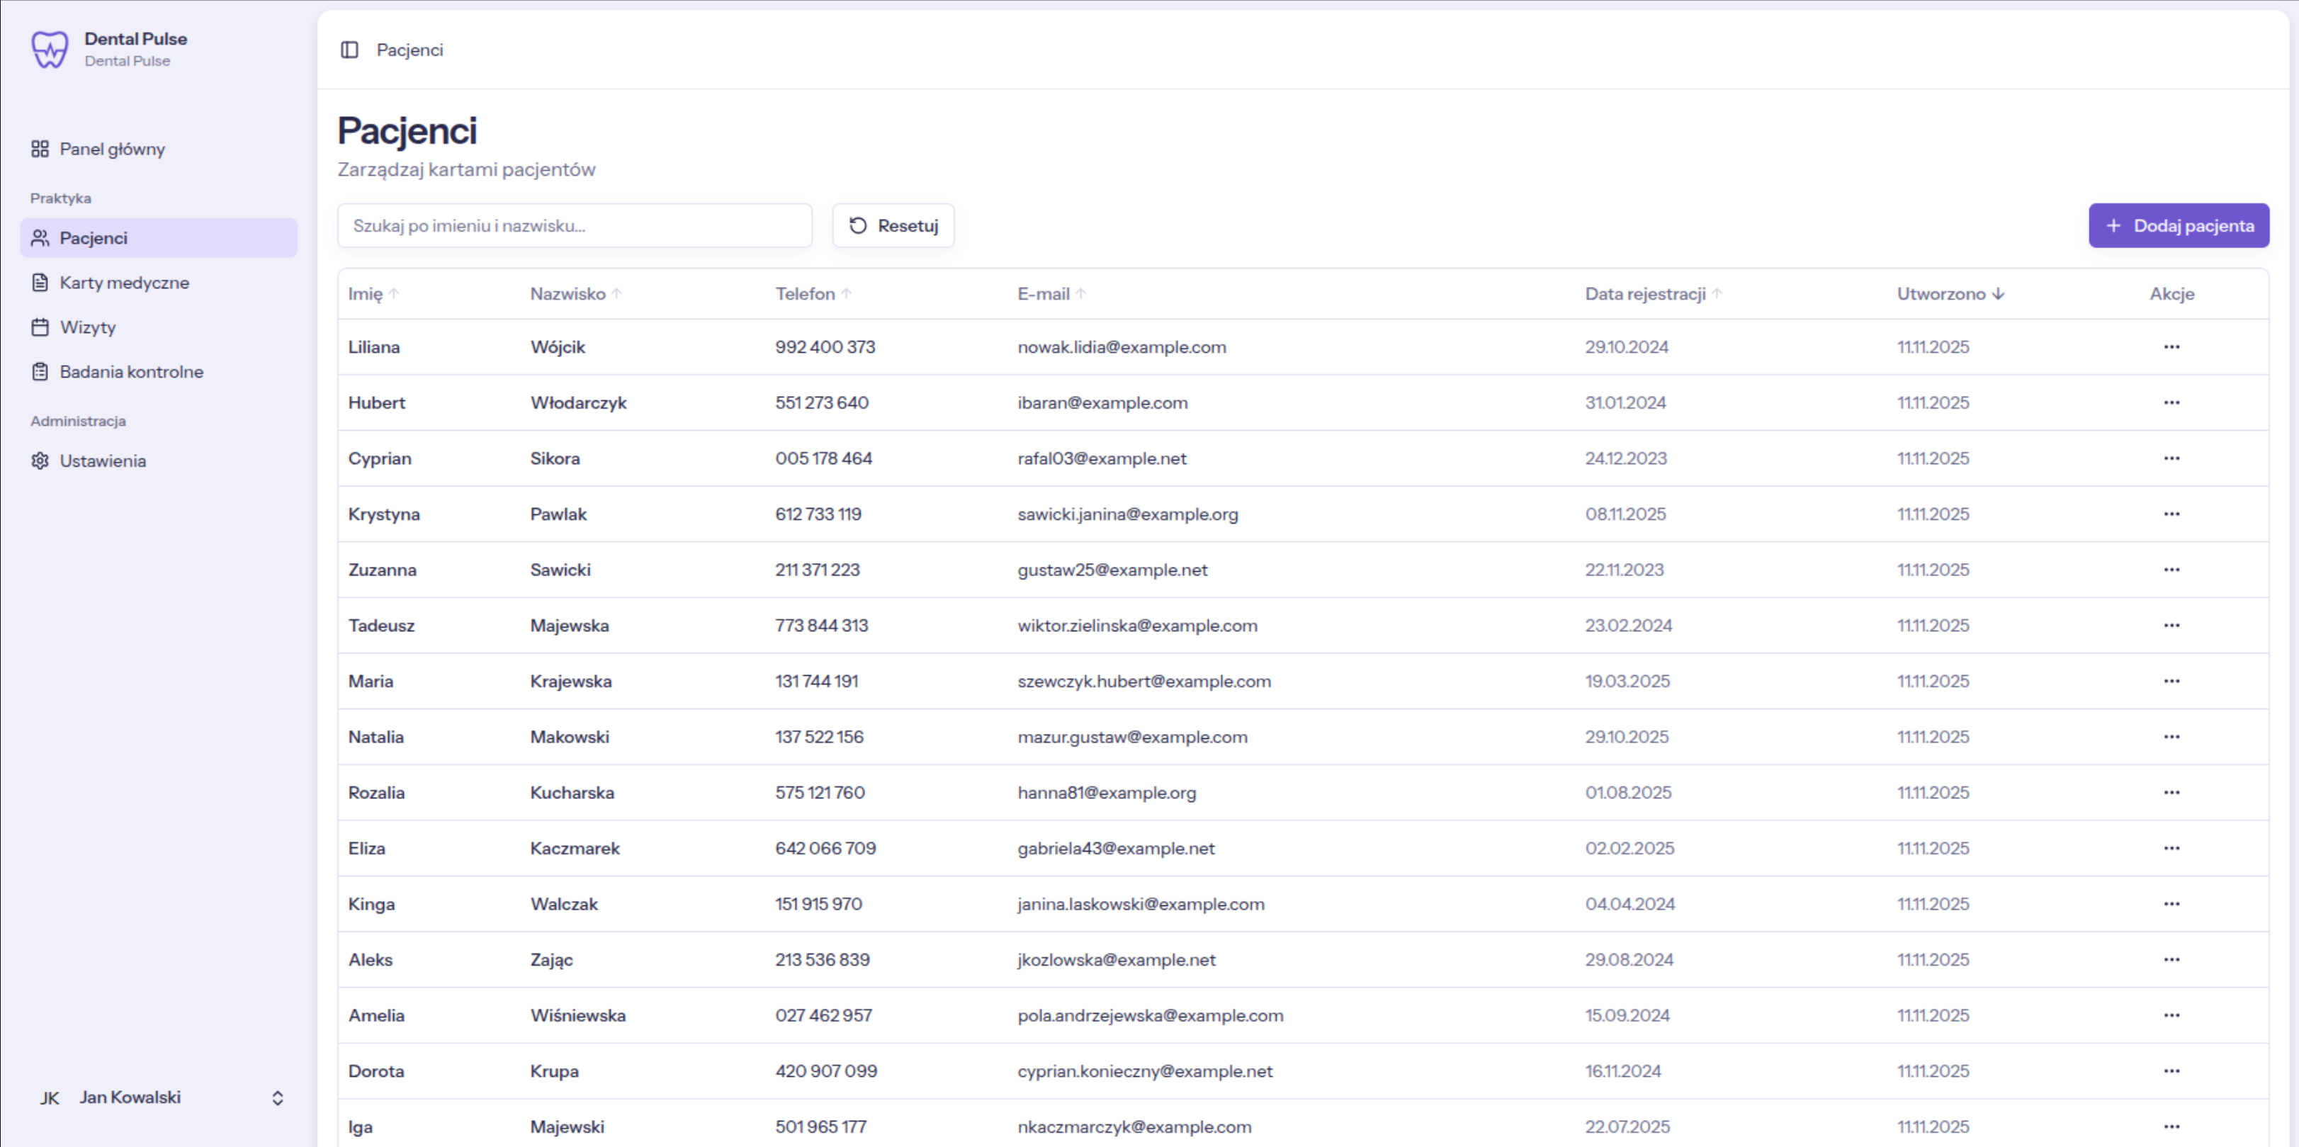Open Karty medyczne from sidebar
This screenshot has height=1147, width=2299.
pos(124,283)
